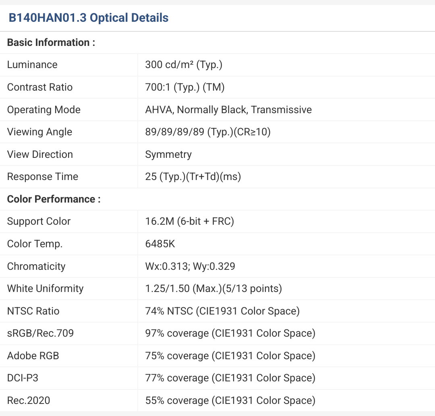
Task: Click the Adobe RGB 75% coverage value
Action: pos(230,356)
